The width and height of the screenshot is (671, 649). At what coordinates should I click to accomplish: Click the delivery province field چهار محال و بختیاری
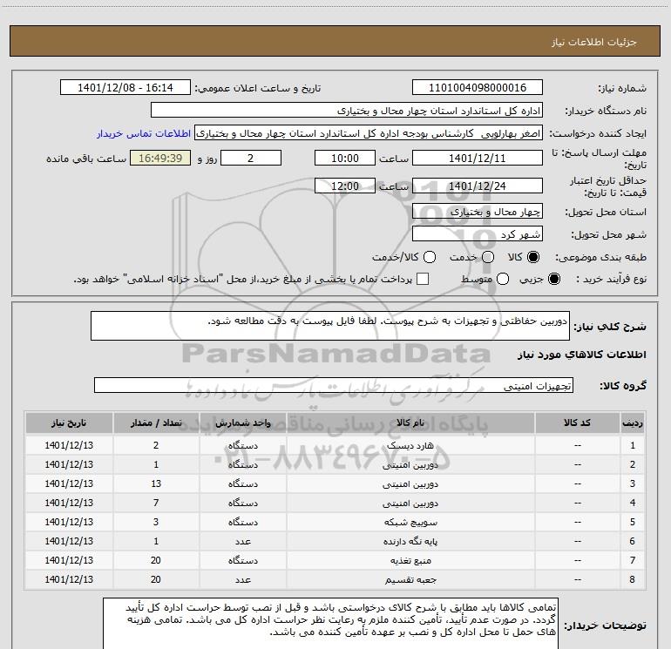click(x=478, y=211)
